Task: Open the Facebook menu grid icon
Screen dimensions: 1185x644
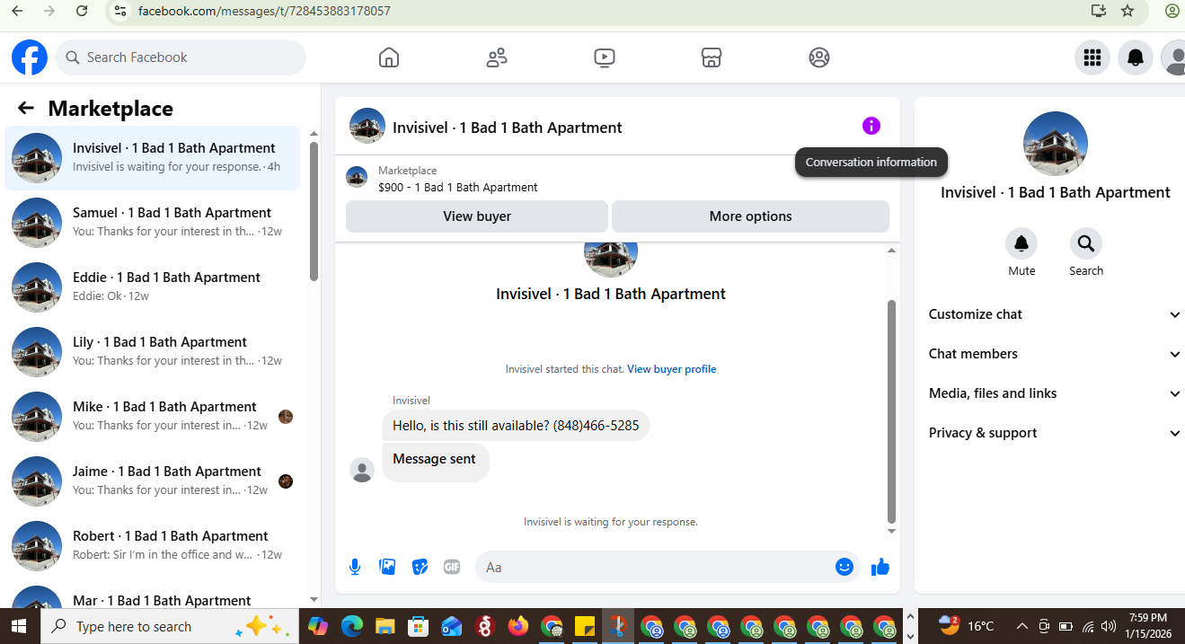Action: coord(1092,57)
